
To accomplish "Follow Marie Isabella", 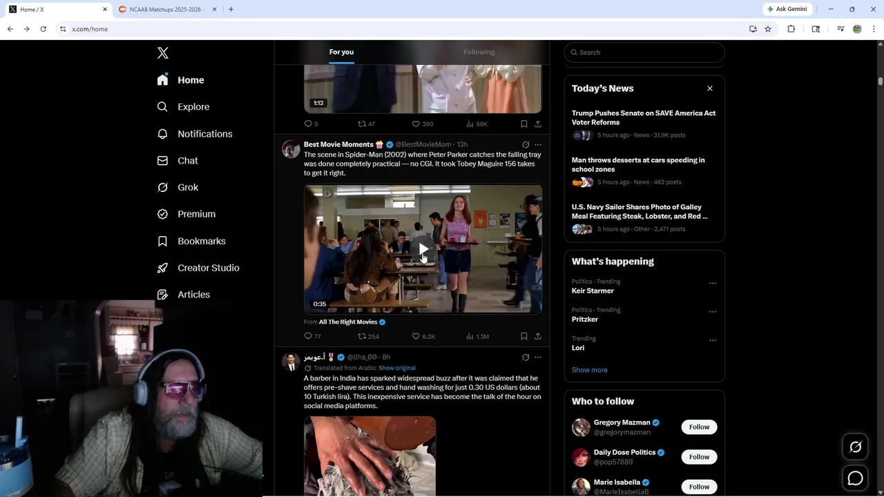I will coord(699,487).
